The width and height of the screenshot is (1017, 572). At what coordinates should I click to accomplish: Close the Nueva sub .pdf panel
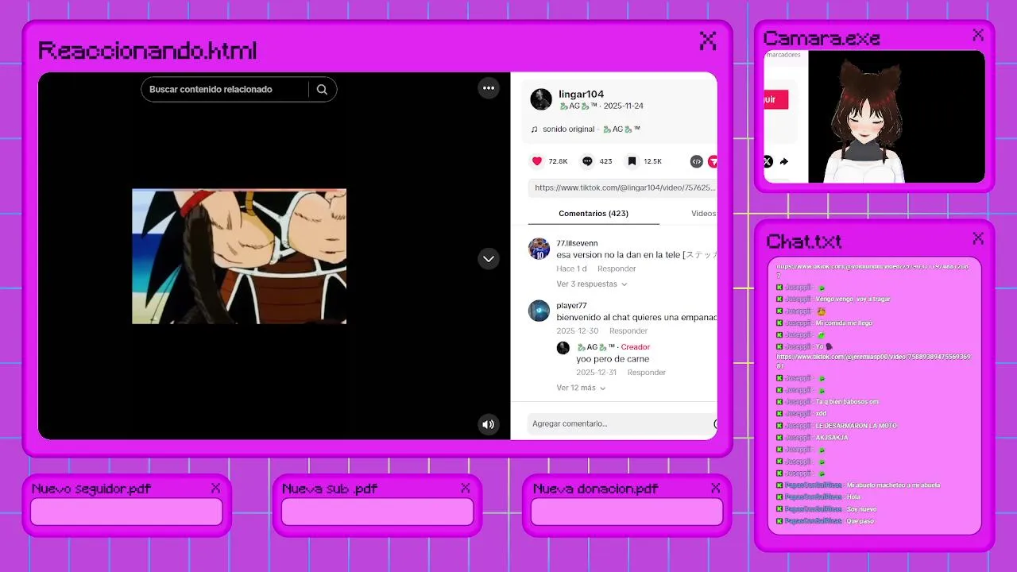pyautogui.click(x=466, y=488)
